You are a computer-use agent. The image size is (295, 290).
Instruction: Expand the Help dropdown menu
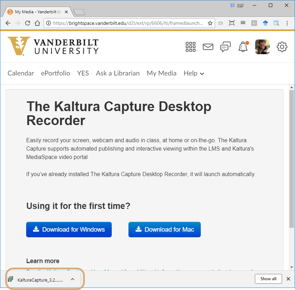[x=194, y=73]
